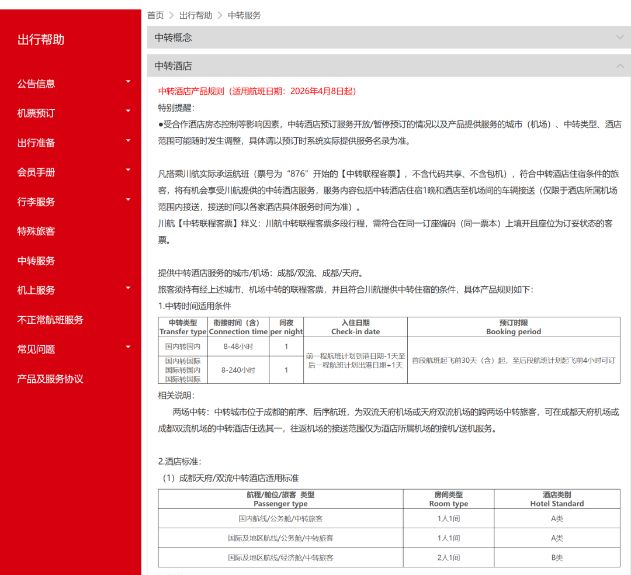Screen dimensions: 631x575
Task: Expand the 机上服务 sidebar arrow
Action: [x=128, y=288]
